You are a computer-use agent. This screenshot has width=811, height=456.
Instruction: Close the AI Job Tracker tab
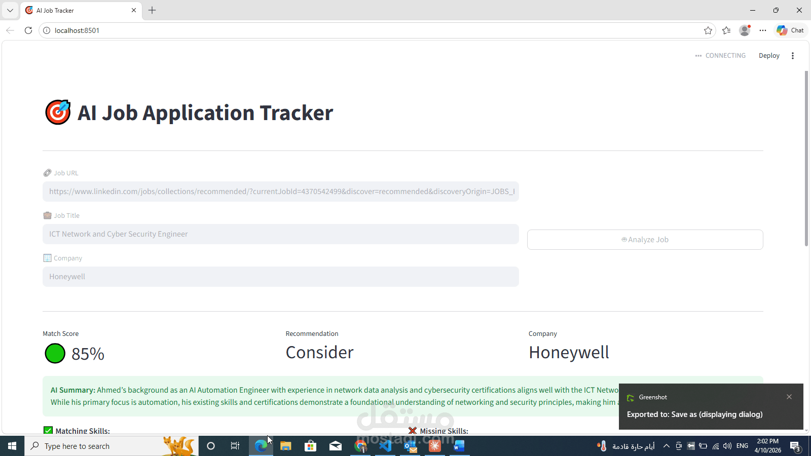[x=134, y=10]
